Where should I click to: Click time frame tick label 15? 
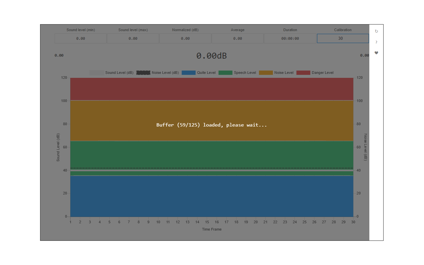coord(207,222)
